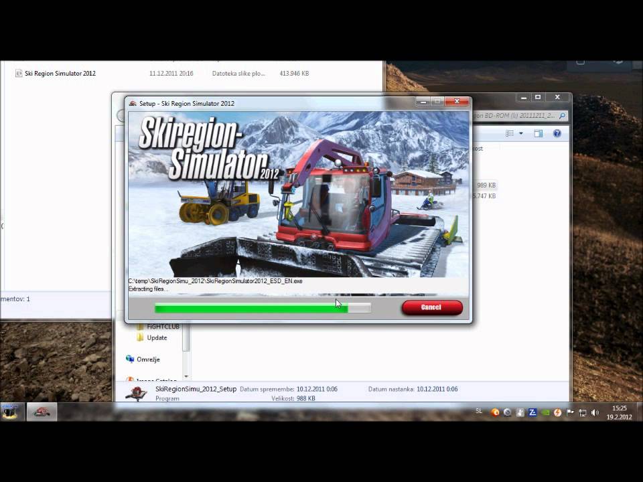Click the Datum nastanka value 10.12.2011 0:06
Screen dimensions: 643x482
pos(437,389)
